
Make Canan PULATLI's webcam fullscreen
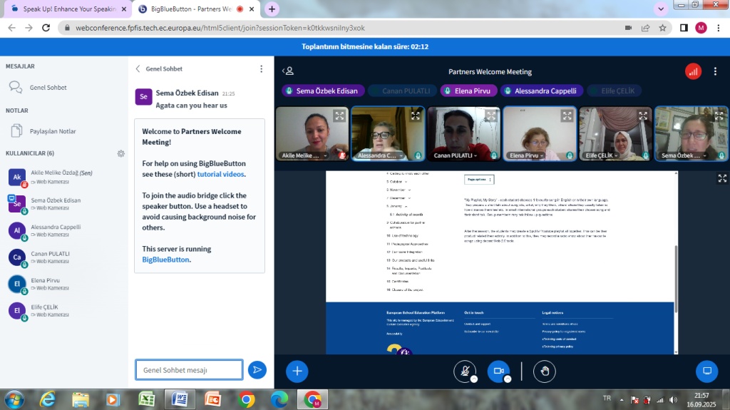(x=491, y=116)
